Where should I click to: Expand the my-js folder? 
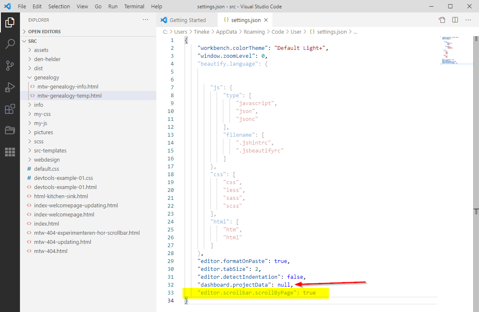pos(30,123)
